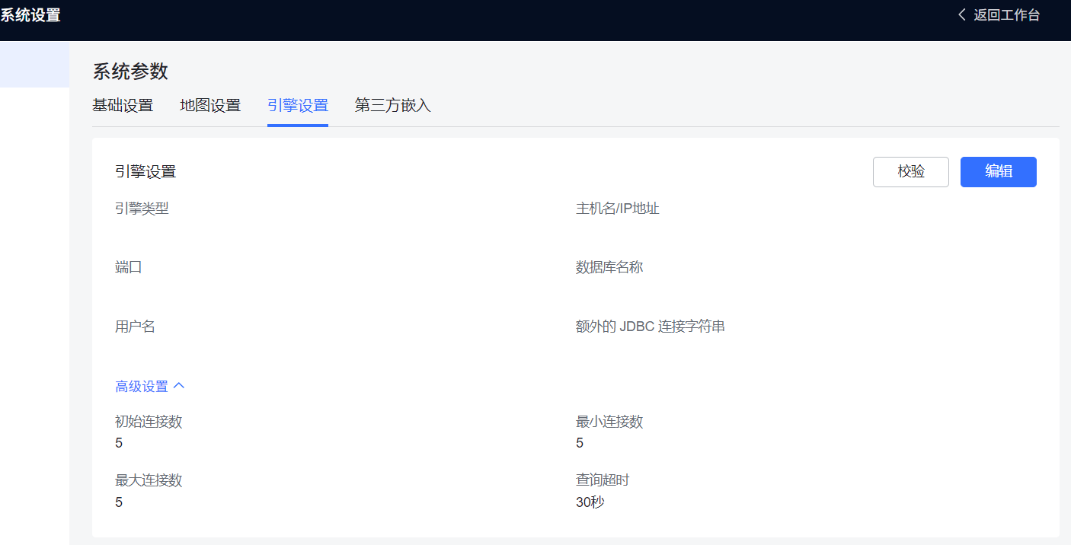Image resolution: width=1071 pixels, height=545 pixels.
Task: Return to workbench via 返回工作台 link
Action: point(1006,14)
